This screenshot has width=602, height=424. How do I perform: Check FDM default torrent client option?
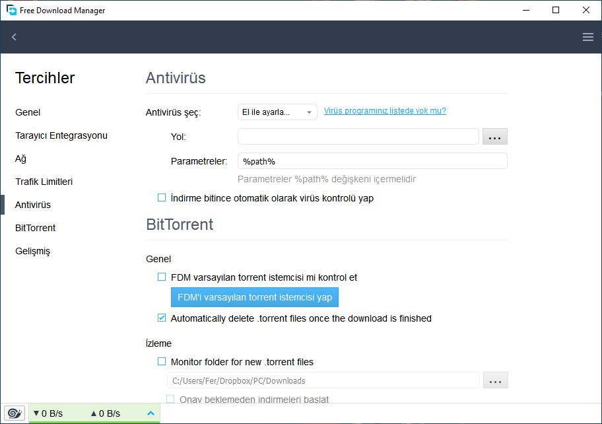[x=162, y=277]
